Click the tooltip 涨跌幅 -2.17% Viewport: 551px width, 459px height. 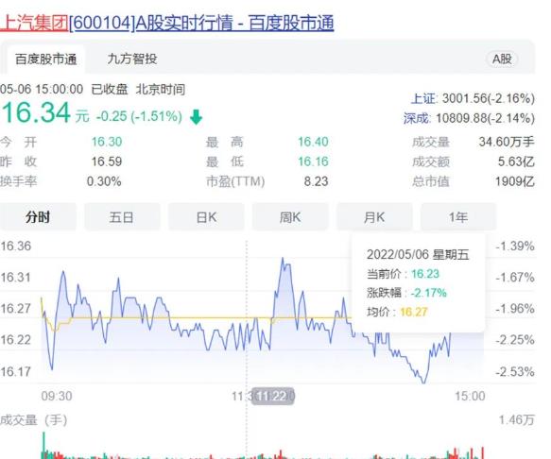tap(406, 293)
